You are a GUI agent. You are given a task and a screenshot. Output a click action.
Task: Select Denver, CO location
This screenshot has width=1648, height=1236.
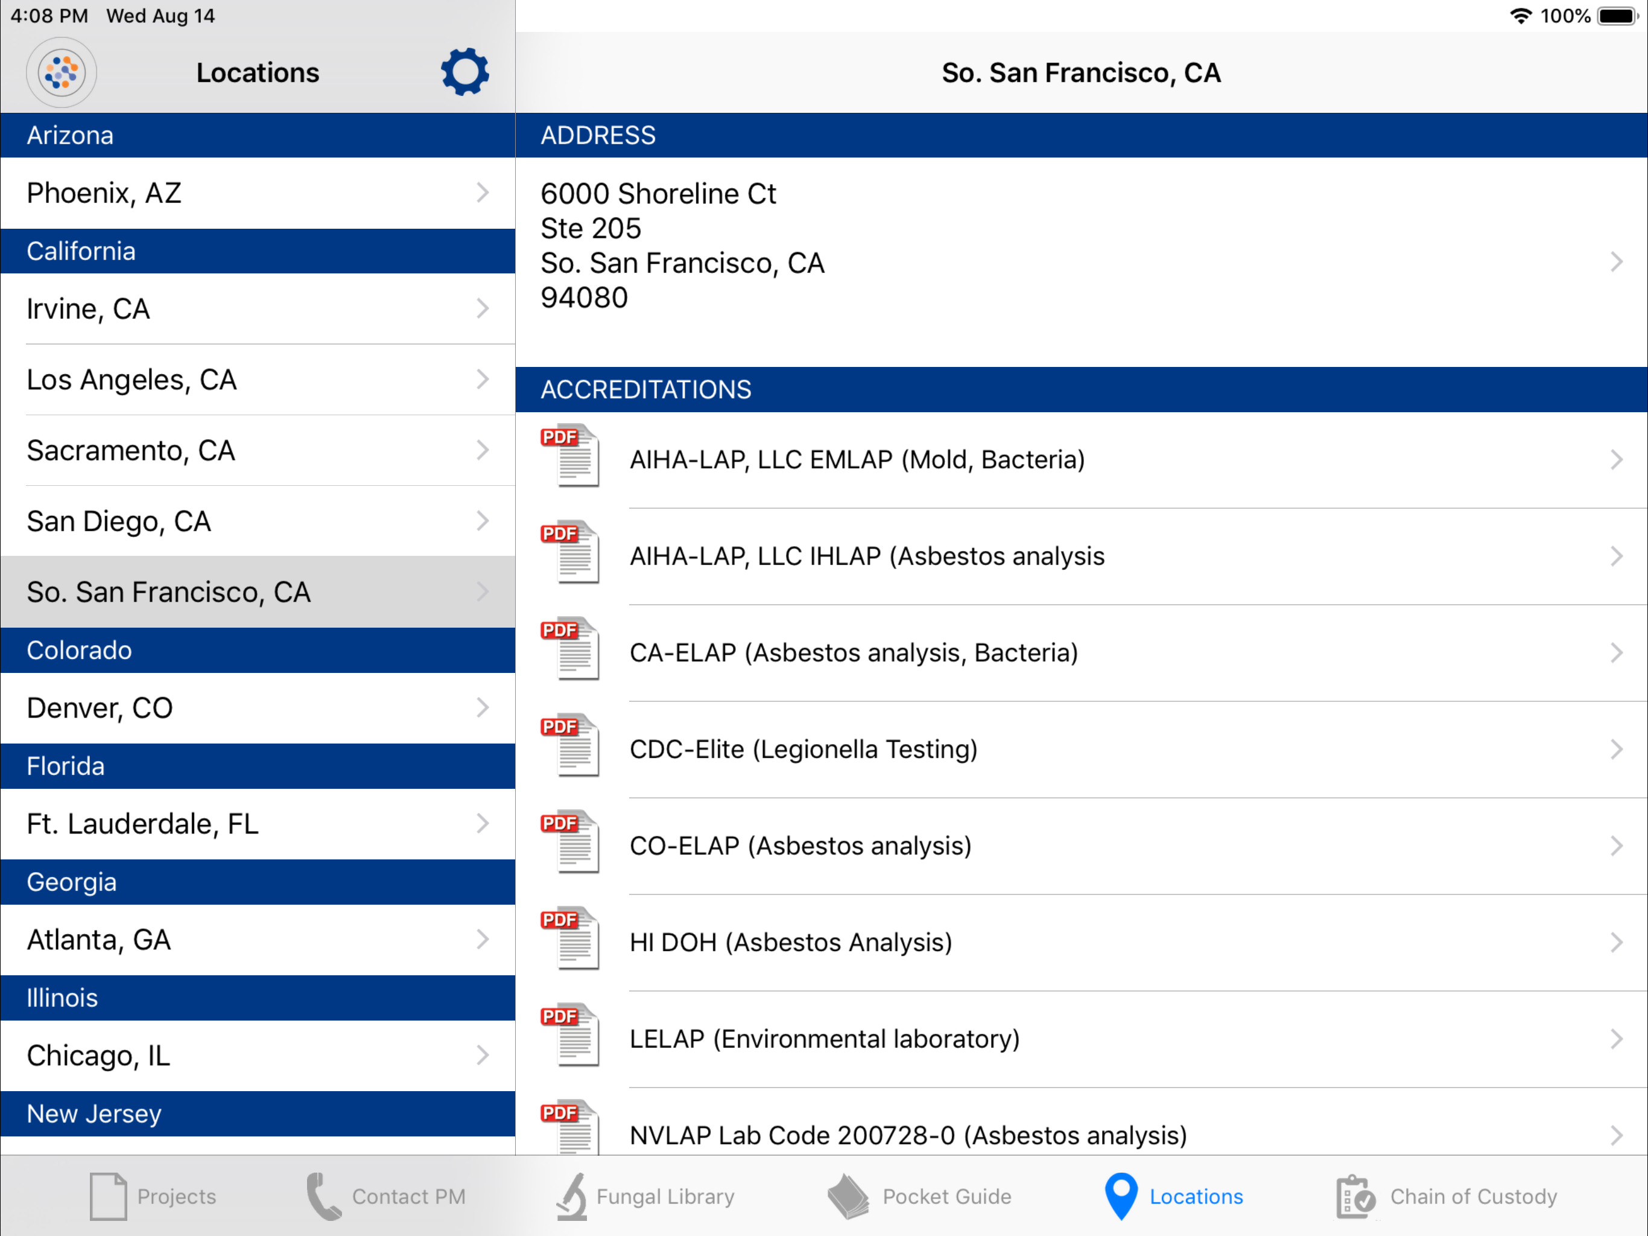258,707
